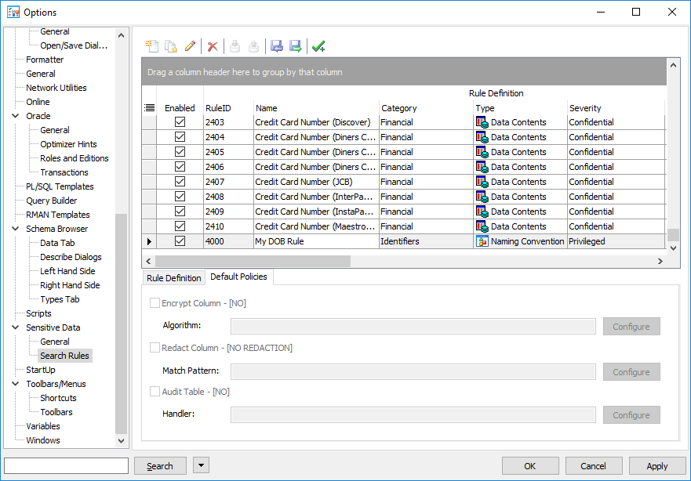Toggle Enabled checkbox for rule 2405
691x481 pixels.
point(180,152)
